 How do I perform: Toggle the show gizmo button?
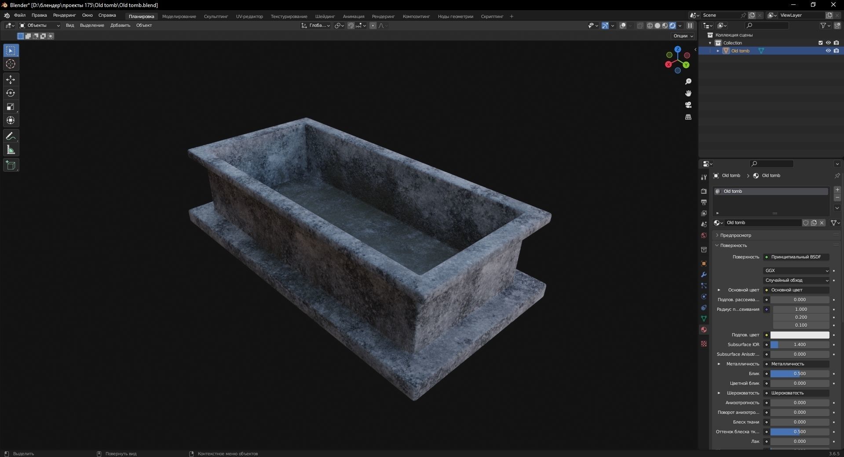click(x=605, y=26)
